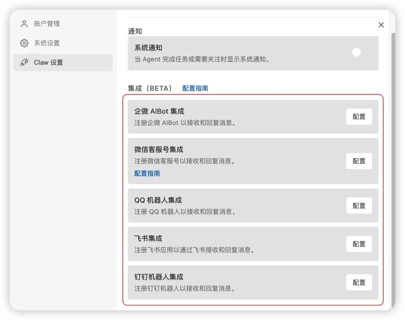This screenshot has height=320, width=405.
Task: Click the 系统通知 notification card
Action: pyautogui.click(x=253, y=53)
